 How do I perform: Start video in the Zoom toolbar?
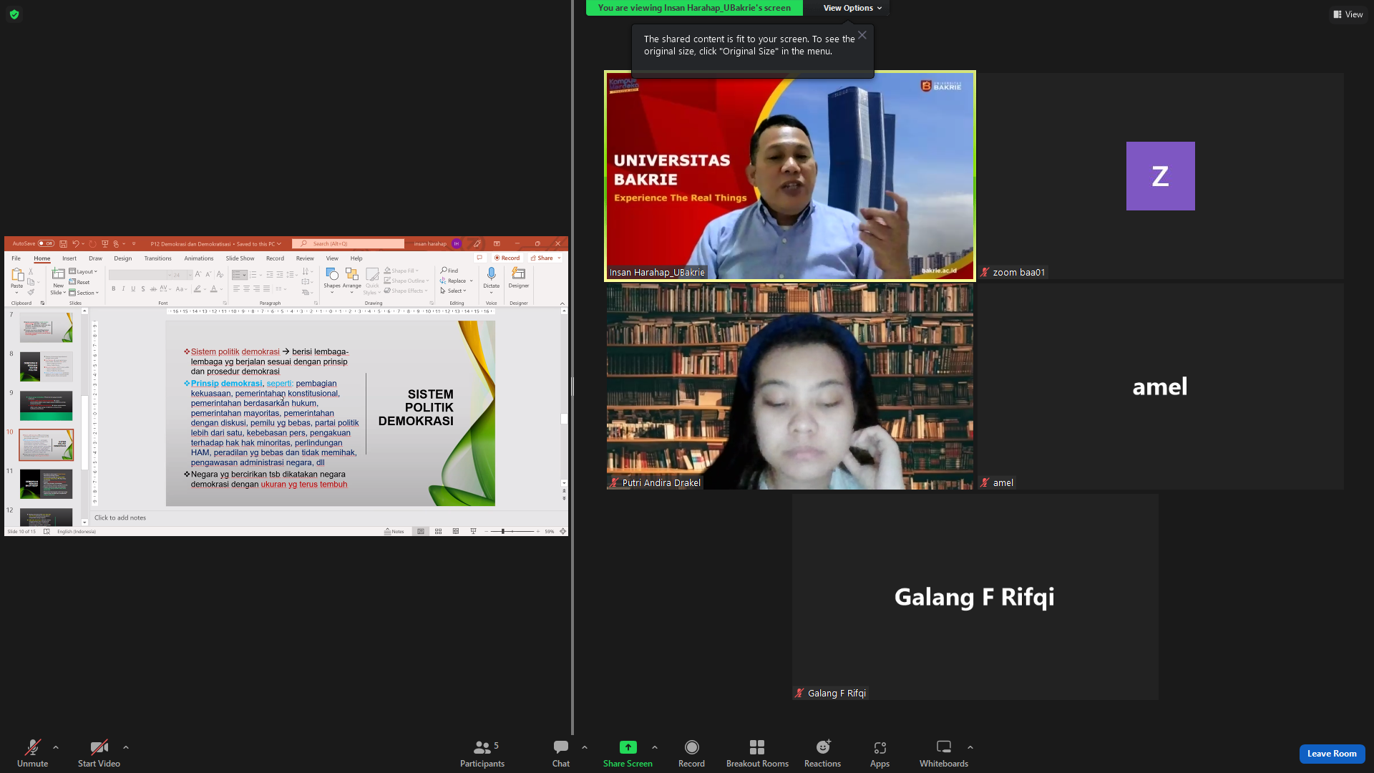(99, 754)
